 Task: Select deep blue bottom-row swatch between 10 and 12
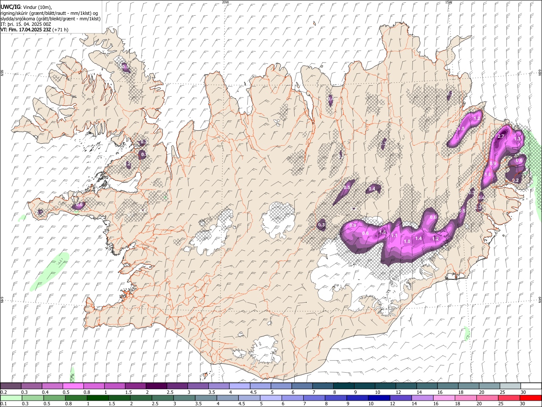[379, 398]
